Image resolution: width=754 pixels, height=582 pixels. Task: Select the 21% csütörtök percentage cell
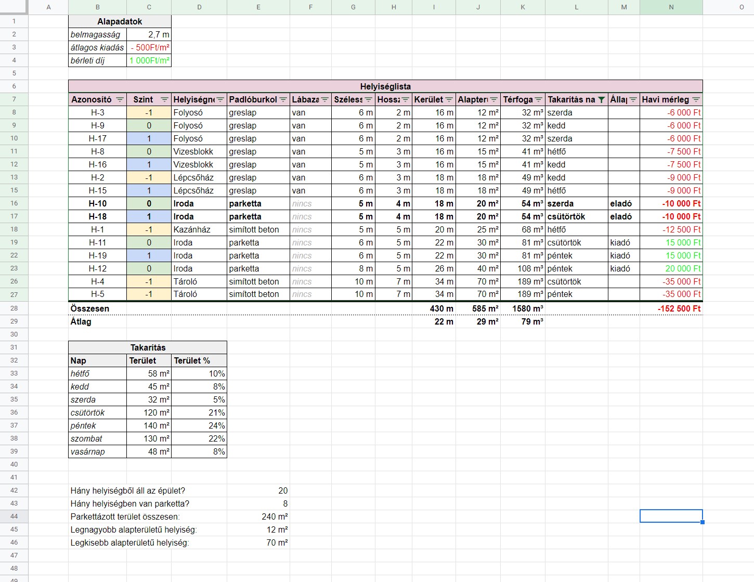tap(199, 412)
